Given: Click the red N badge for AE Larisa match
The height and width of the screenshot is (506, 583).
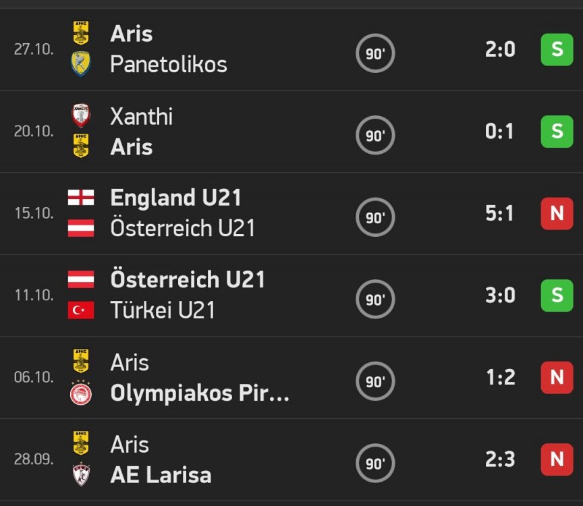Looking at the screenshot, I should [x=557, y=459].
